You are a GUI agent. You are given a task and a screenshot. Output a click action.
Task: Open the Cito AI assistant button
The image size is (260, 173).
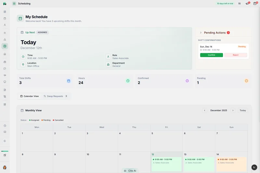[x=130, y=171]
